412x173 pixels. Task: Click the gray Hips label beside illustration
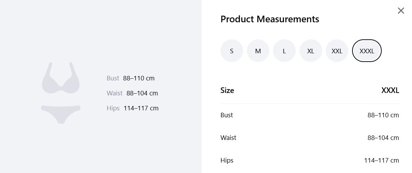[113, 108]
